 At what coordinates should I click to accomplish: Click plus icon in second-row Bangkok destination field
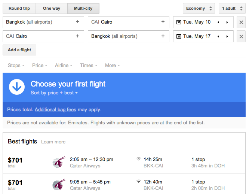pyautogui.click(x=163, y=36)
